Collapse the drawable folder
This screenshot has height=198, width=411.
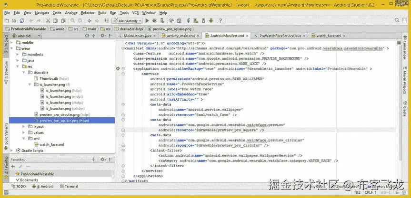click(23, 72)
